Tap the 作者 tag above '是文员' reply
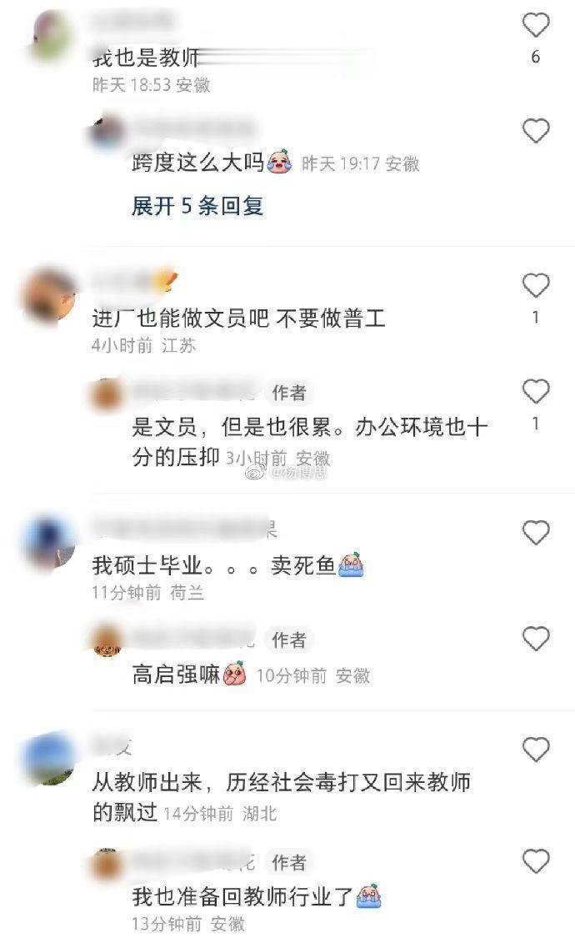 [x=289, y=393]
